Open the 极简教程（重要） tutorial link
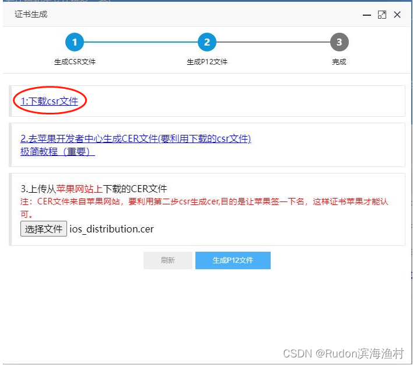The height and width of the screenshot is (365, 413). click(58, 151)
